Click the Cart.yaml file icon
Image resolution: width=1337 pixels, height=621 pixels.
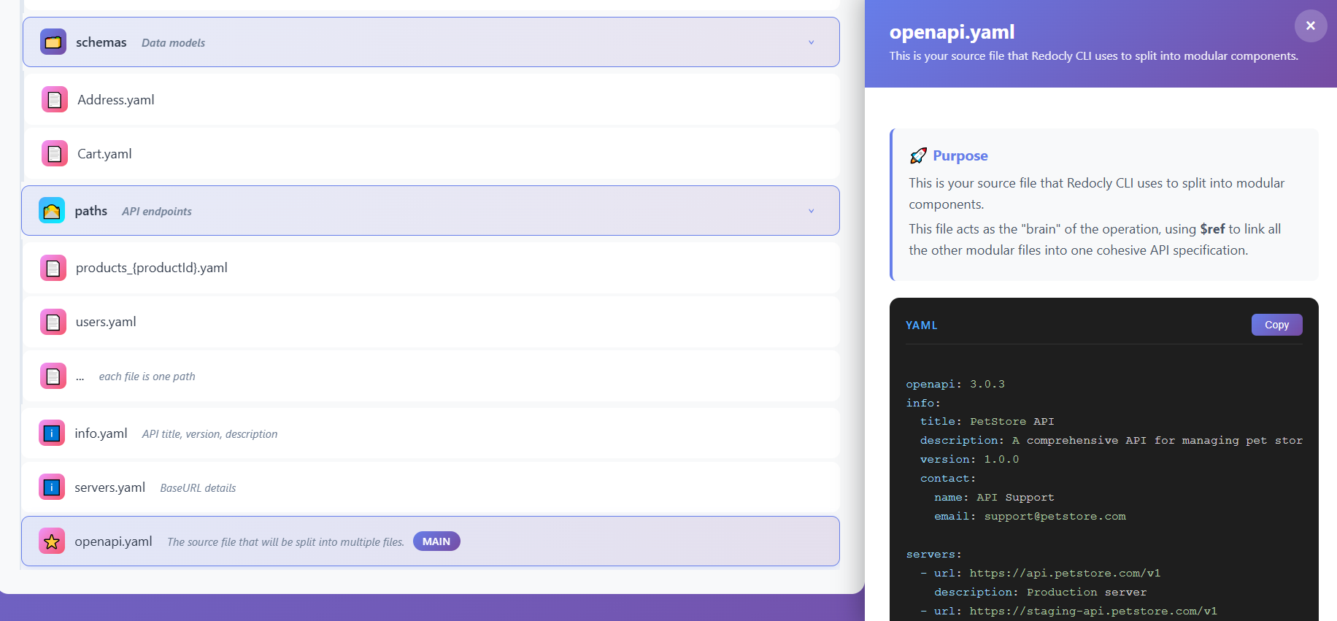(x=55, y=154)
